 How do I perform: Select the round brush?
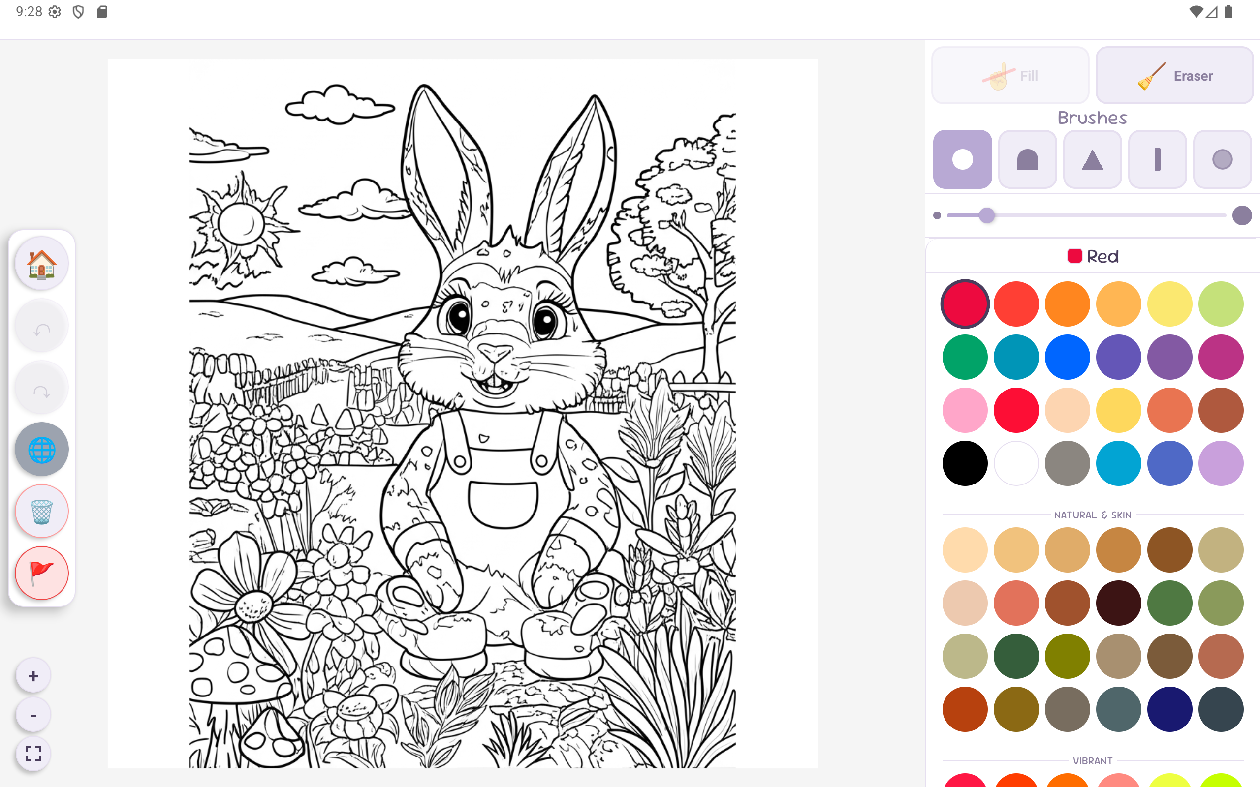tap(962, 159)
